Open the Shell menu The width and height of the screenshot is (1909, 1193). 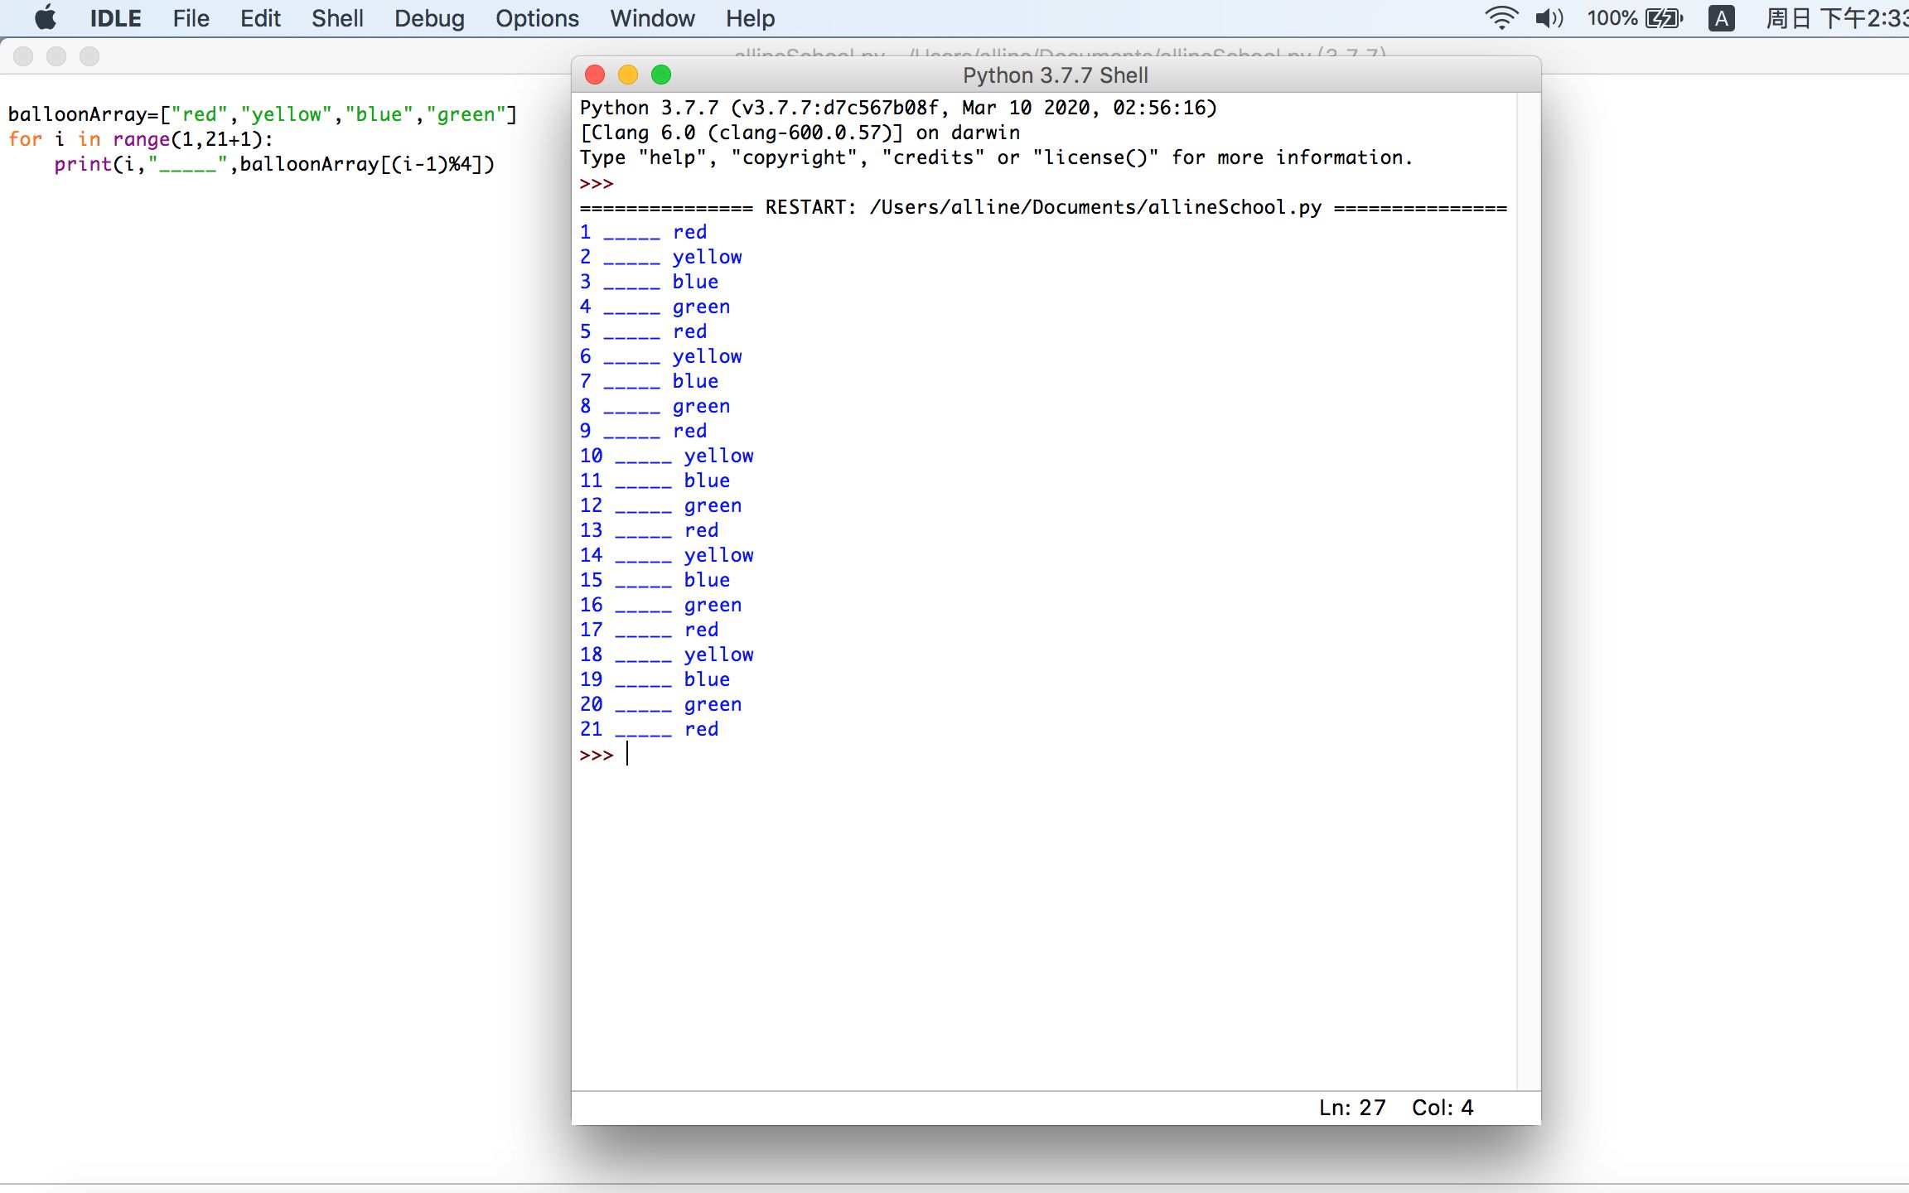(337, 17)
